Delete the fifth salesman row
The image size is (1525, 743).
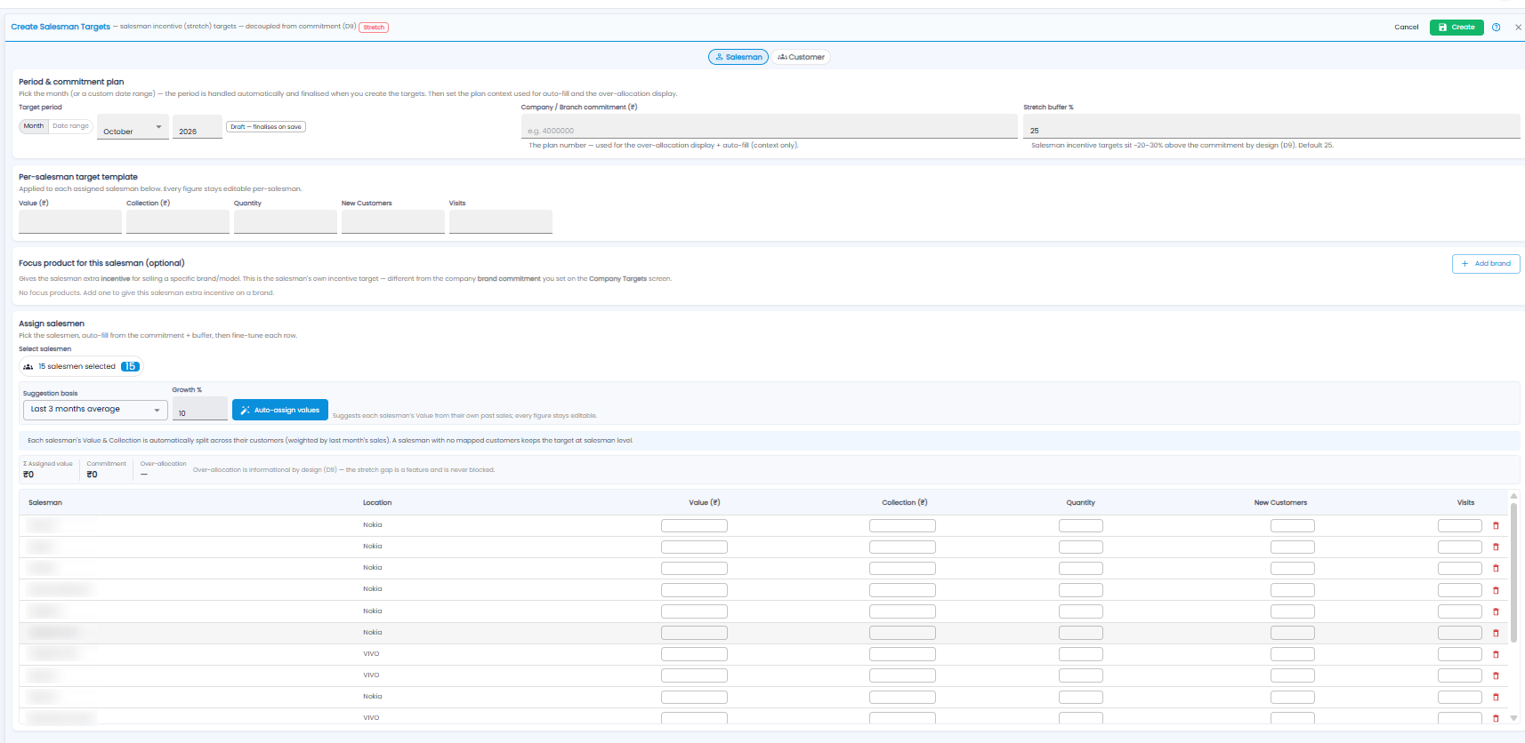tap(1496, 611)
